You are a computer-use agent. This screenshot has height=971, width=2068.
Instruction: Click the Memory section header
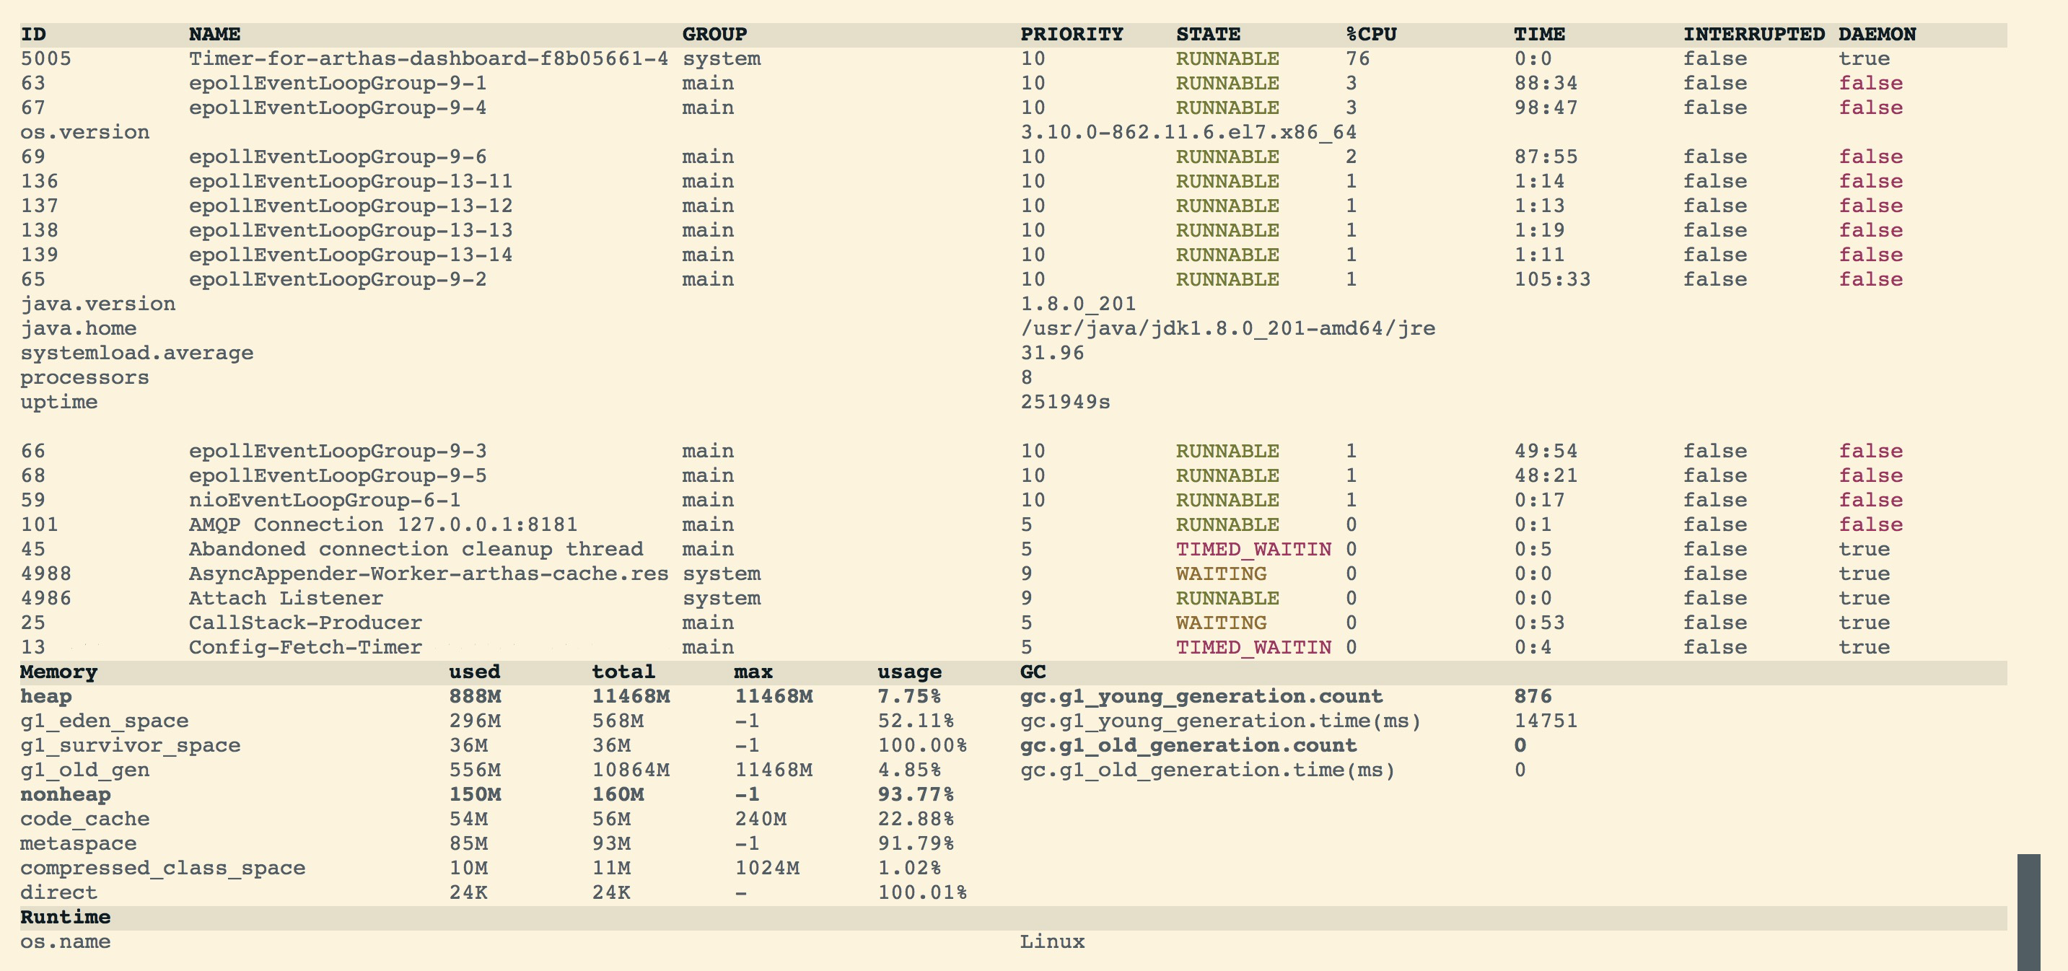pos(58,672)
